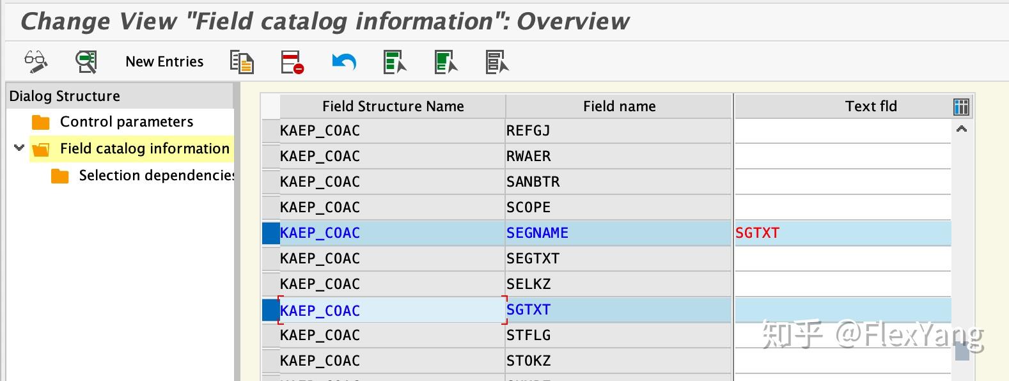Collapse the Field catalog information node chevron
The image size is (1009, 381).
[x=19, y=148]
